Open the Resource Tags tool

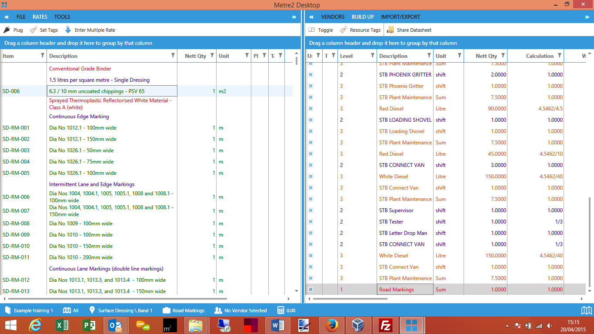click(360, 30)
